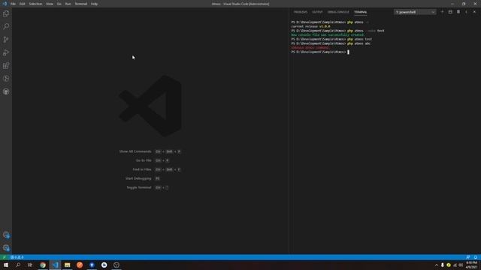Viewport: 481px width, 270px height.
Task: Click the terminal prompt input line
Action: point(320,52)
